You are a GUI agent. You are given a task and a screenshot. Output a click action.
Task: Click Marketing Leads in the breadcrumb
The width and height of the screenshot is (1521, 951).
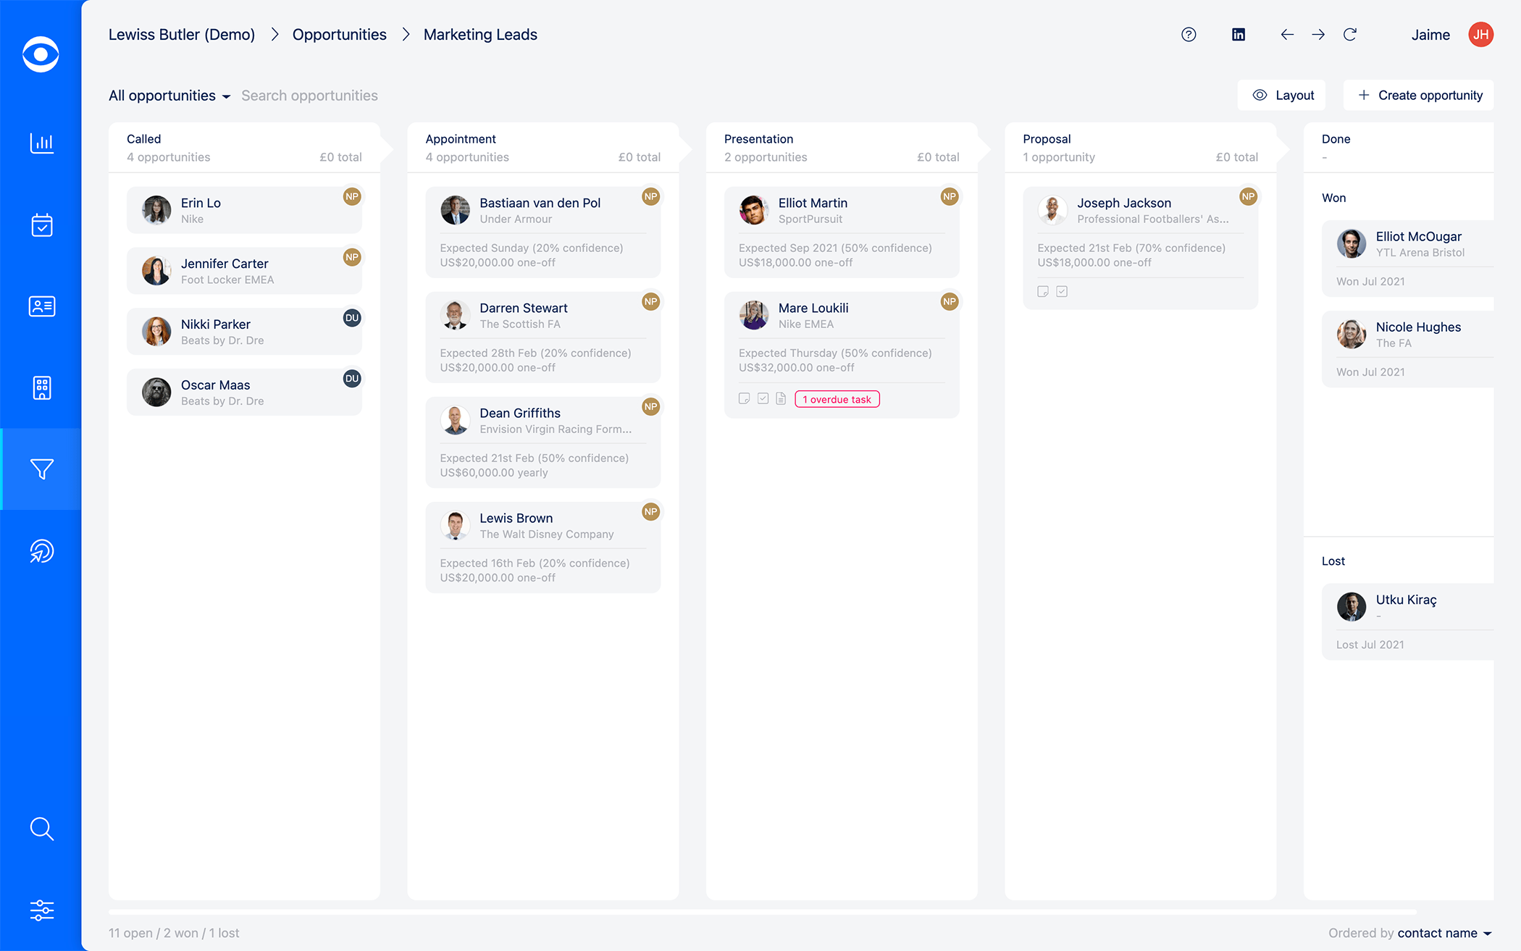(479, 34)
